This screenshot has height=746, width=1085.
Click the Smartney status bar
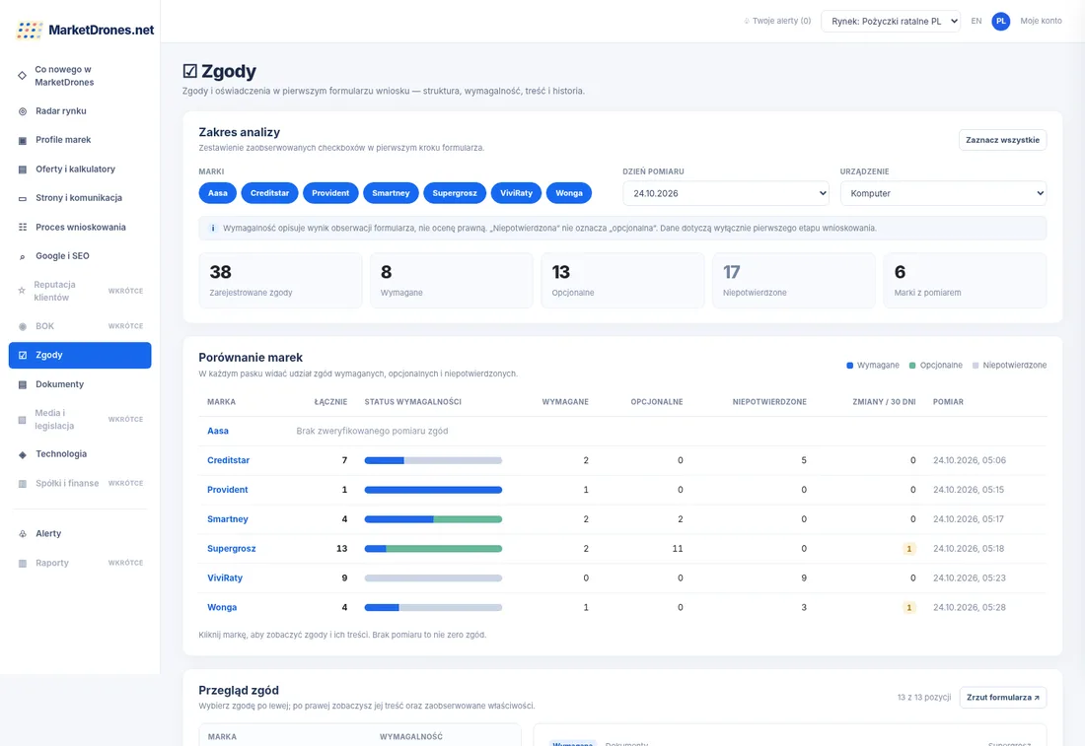click(433, 519)
